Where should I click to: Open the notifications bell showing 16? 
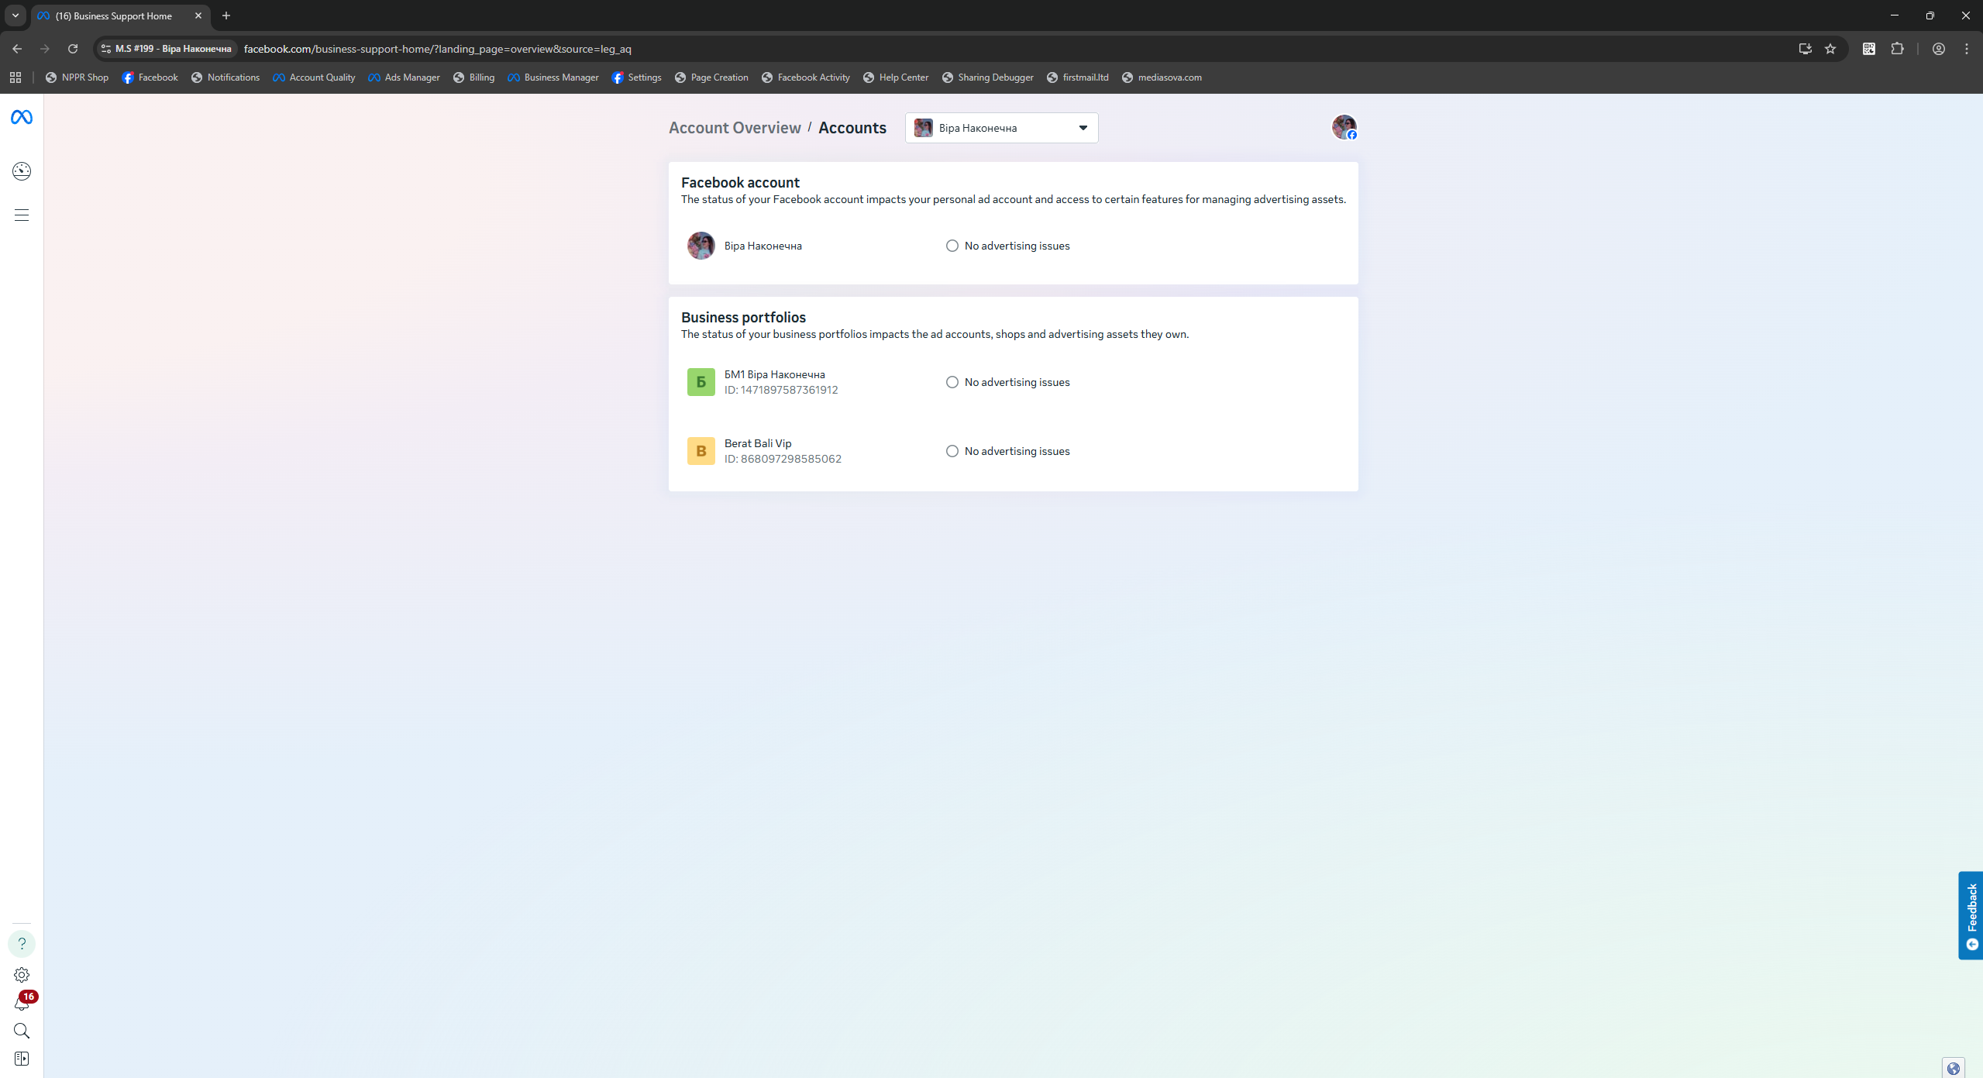pyautogui.click(x=22, y=1004)
